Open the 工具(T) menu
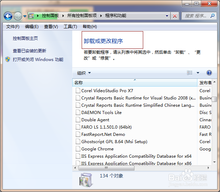The image size is (220, 192). 70,26
